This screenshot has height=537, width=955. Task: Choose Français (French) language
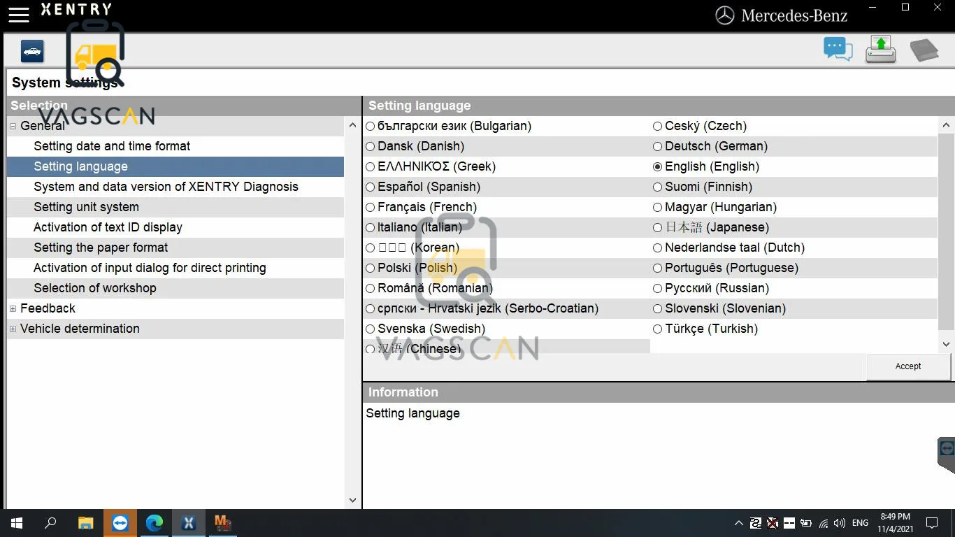371,208
